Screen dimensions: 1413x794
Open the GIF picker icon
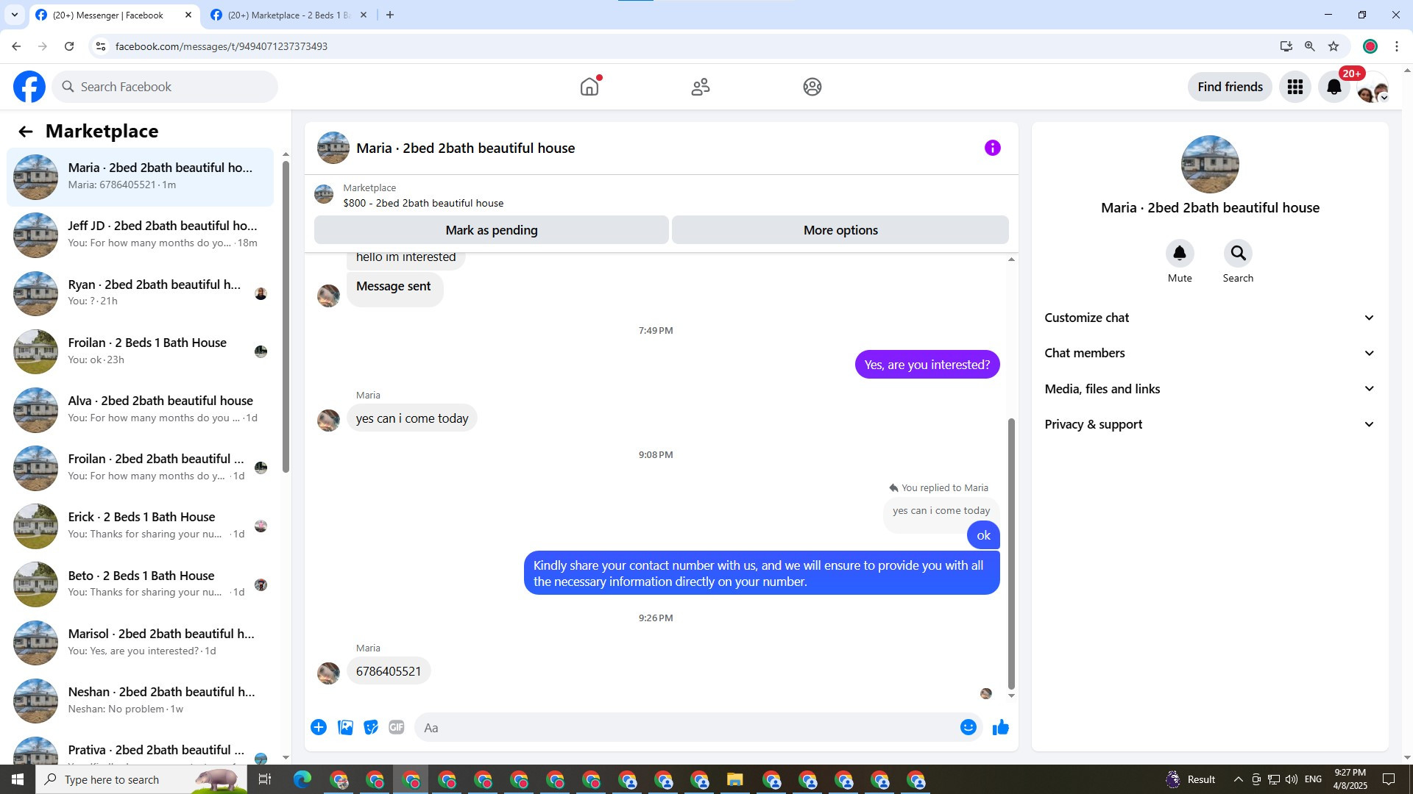(x=397, y=727)
